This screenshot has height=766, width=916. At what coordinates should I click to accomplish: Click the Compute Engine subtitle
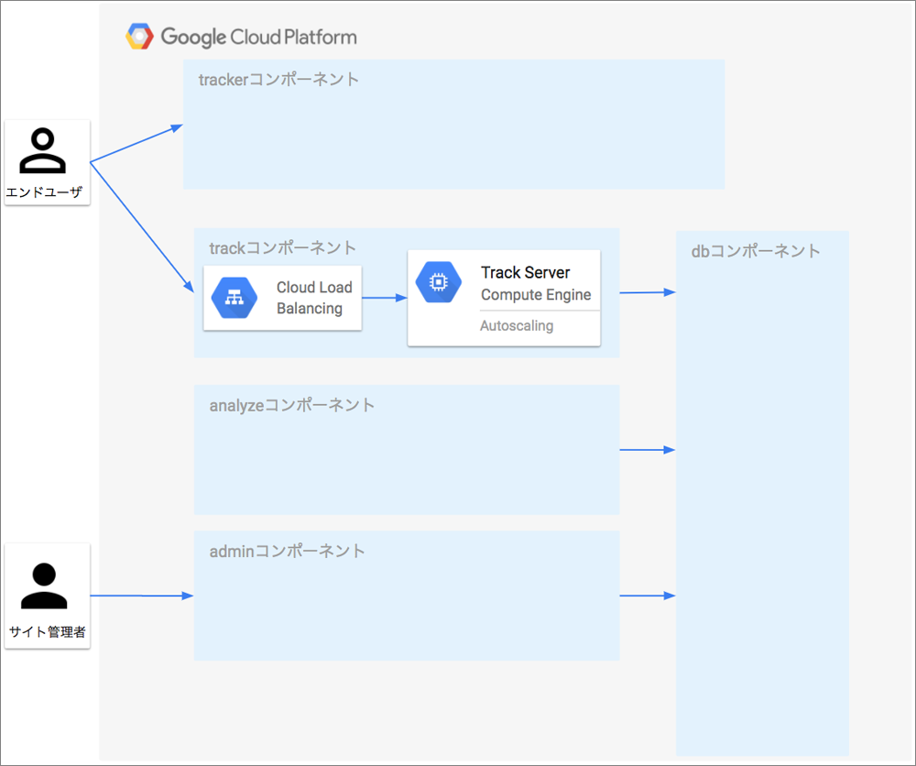[536, 294]
